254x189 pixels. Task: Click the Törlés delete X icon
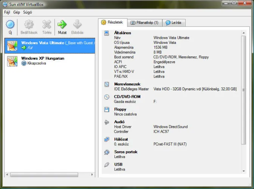point(46,25)
